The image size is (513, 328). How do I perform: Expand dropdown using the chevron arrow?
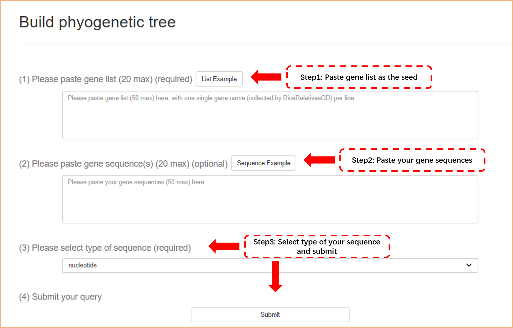469,265
